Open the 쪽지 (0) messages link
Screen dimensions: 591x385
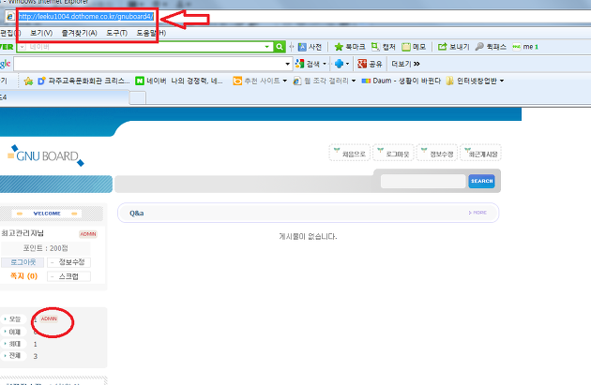point(23,276)
